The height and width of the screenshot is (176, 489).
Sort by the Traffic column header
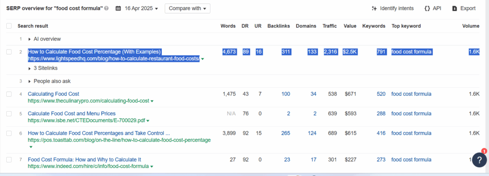tap(330, 26)
